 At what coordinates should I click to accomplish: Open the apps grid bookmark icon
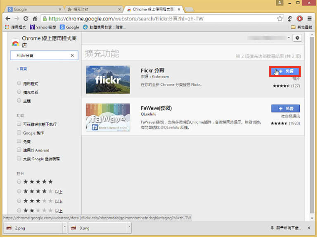(x=7, y=27)
